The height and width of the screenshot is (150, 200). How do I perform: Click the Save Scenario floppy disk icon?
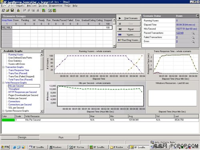[x=12, y=10]
